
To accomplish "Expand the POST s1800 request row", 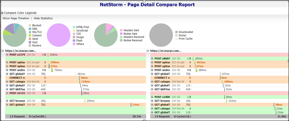I will point(152,97).
